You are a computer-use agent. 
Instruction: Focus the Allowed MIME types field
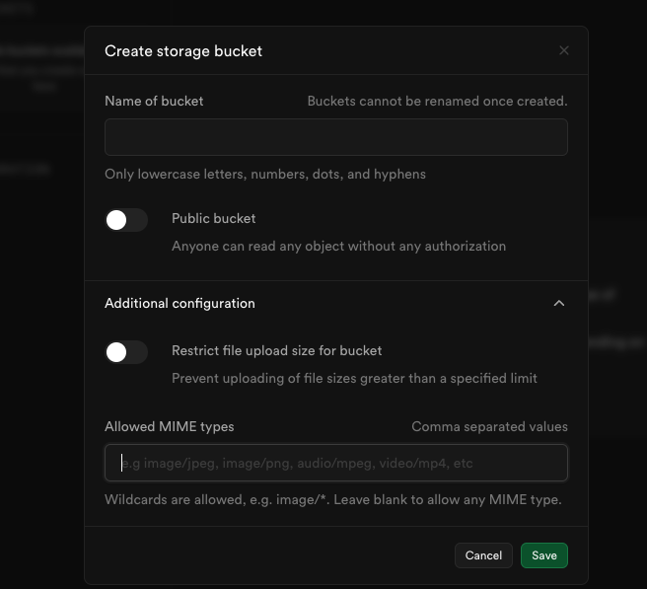[x=335, y=463]
